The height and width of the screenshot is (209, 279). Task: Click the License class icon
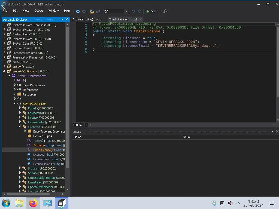pos(24,117)
